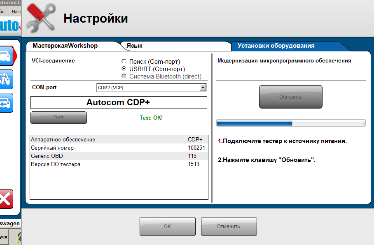This screenshot has height=245, width=374.
Task: Click the Тест button
Action: point(58,118)
